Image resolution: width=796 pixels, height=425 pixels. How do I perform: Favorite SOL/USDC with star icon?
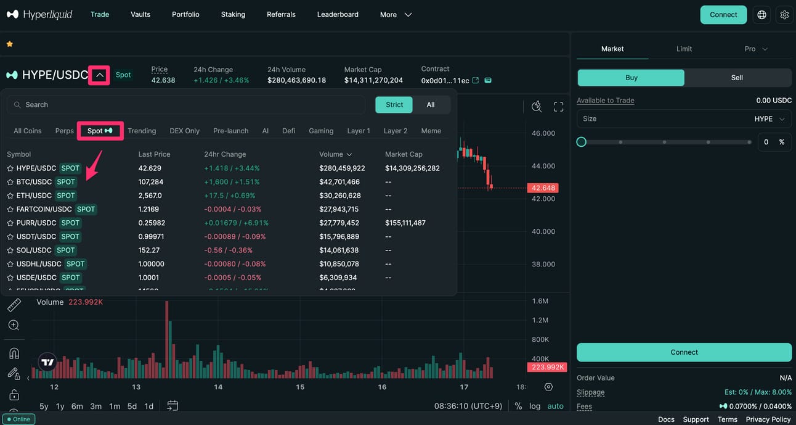[x=10, y=250]
